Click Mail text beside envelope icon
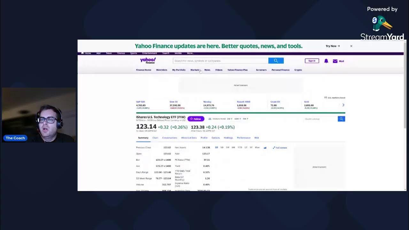This screenshot has height=230, width=409. coord(341,61)
